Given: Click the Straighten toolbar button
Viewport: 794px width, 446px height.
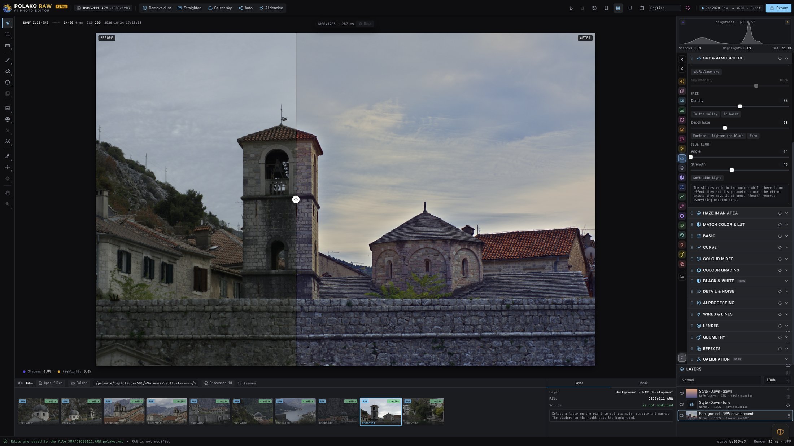Looking at the screenshot, I should (189, 8).
